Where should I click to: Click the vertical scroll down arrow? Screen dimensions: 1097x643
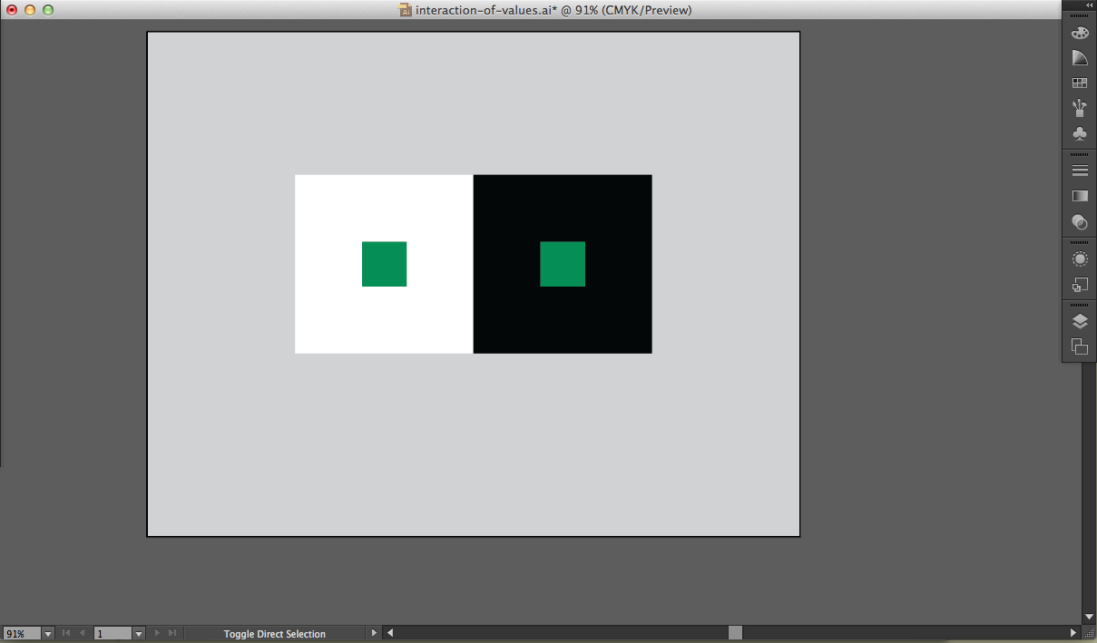tap(1089, 618)
